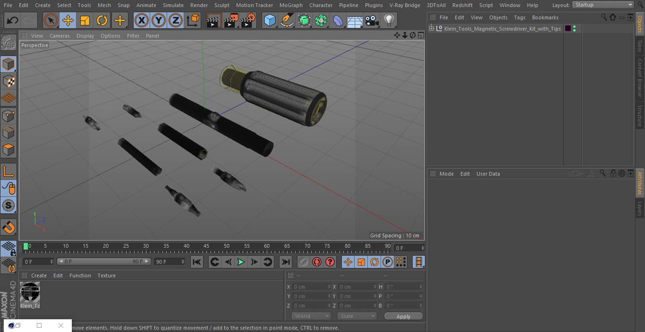Open the viewport Cameras menu
Viewport: 645px width, 332px height.
point(59,36)
